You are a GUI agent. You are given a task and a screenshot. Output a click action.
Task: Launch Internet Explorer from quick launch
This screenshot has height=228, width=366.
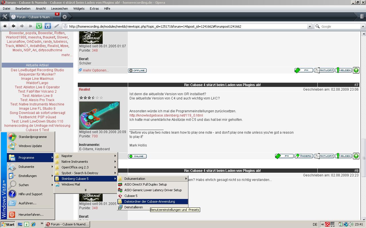[x=33, y=224]
